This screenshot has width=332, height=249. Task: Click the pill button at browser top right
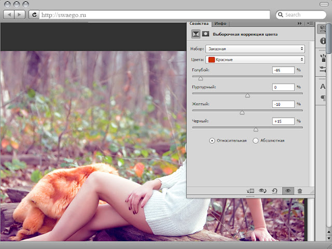[324, 4]
